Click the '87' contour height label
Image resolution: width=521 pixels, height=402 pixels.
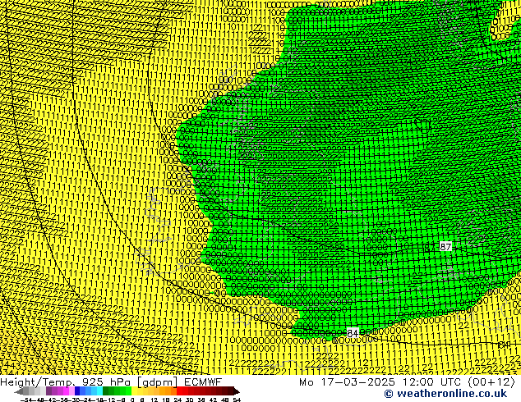coord(445,246)
